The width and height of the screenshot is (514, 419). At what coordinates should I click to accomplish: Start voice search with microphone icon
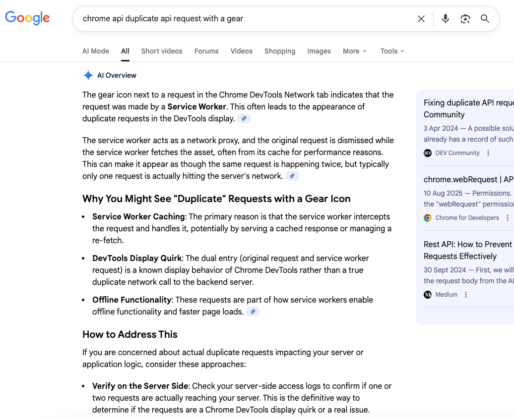pos(446,19)
